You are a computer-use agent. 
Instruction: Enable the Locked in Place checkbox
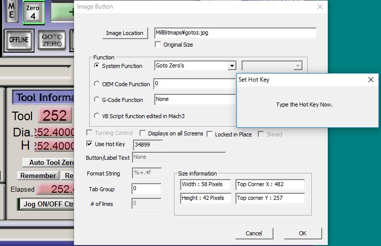coord(210,134)
